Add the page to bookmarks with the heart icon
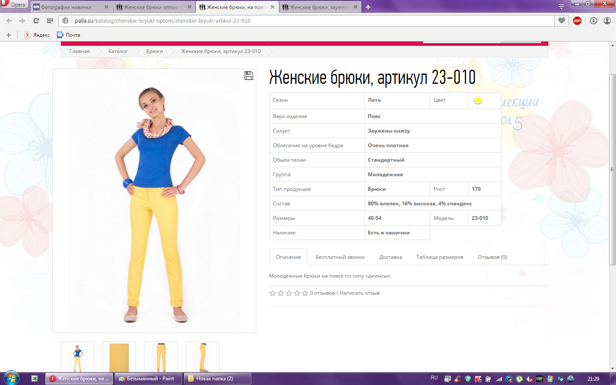Screen dimensions: 616x385 [562, 21]
